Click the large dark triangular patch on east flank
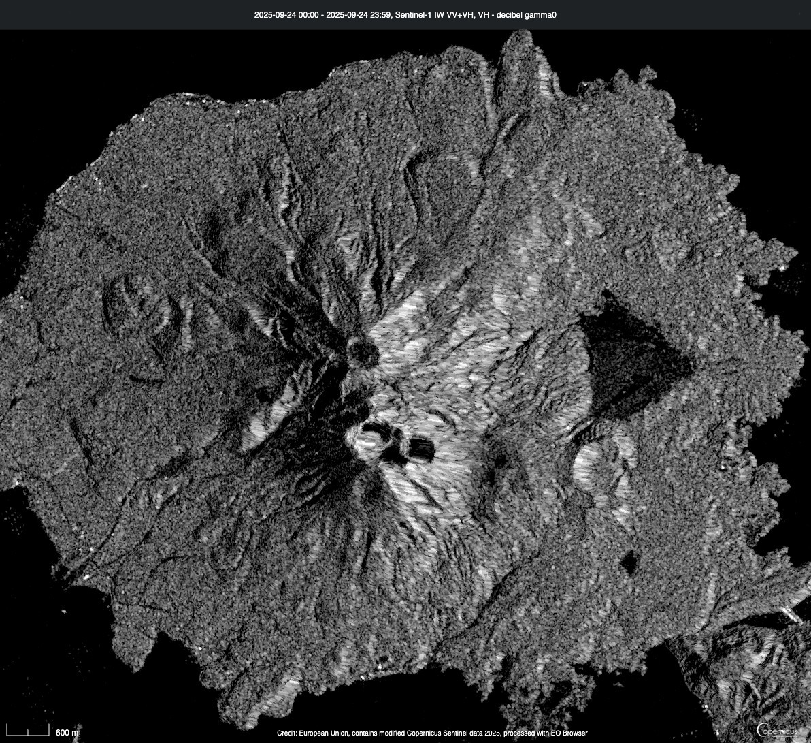This screenshot has height=743, width=811. coord(629,358)
